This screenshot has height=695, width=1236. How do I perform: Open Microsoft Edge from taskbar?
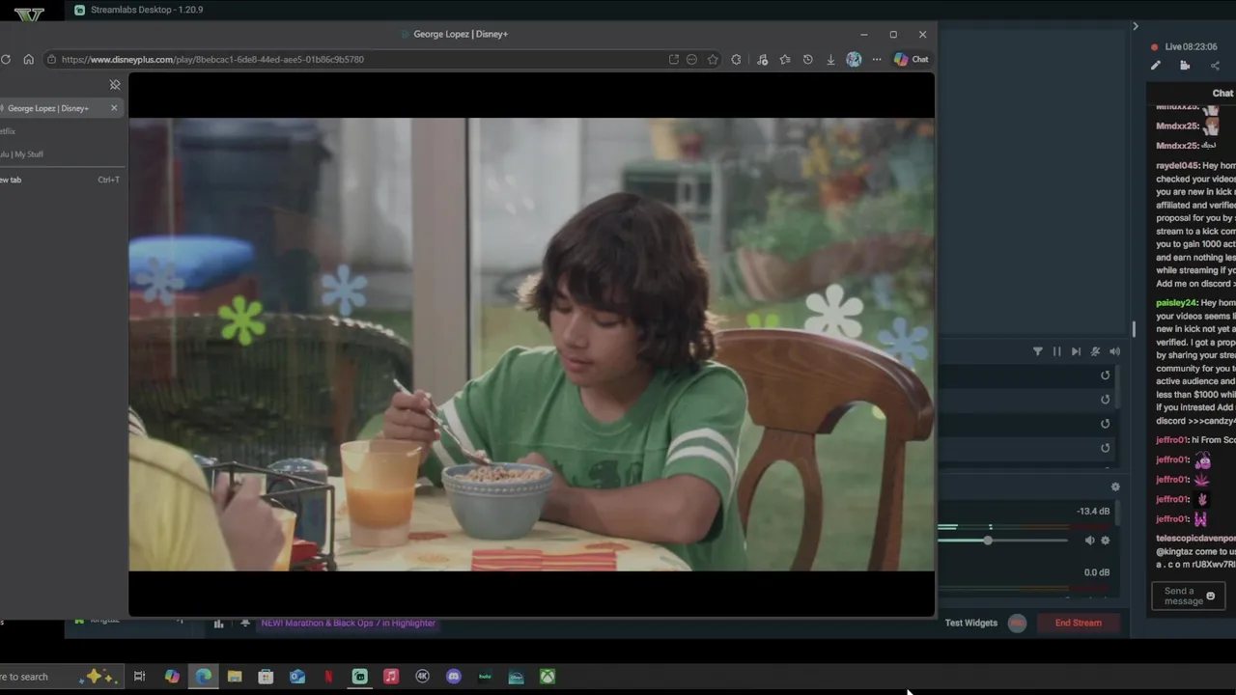click(x=203, y=677)
